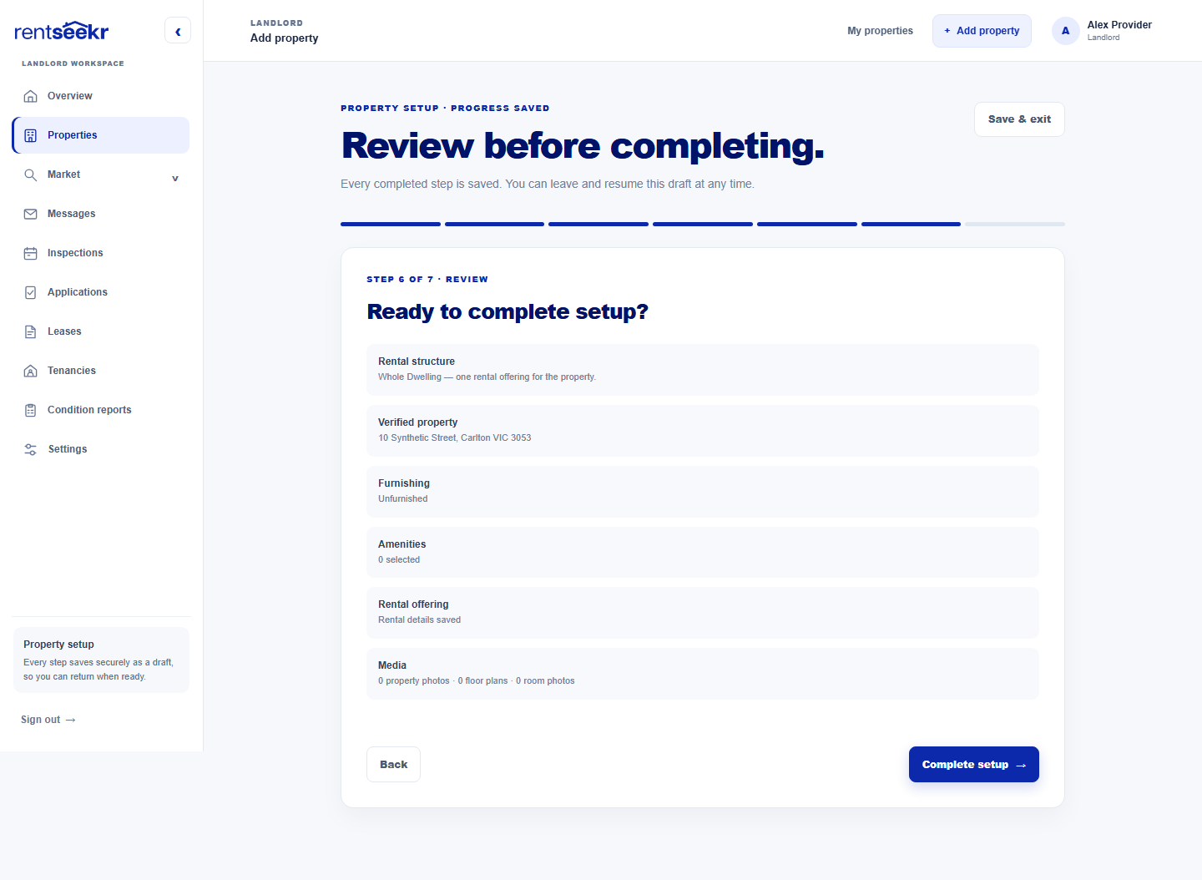Image resolution: width=1202 pixels, height=880 pixels.
Task: Open Settings in the sidebar
Action: point(101,449)
